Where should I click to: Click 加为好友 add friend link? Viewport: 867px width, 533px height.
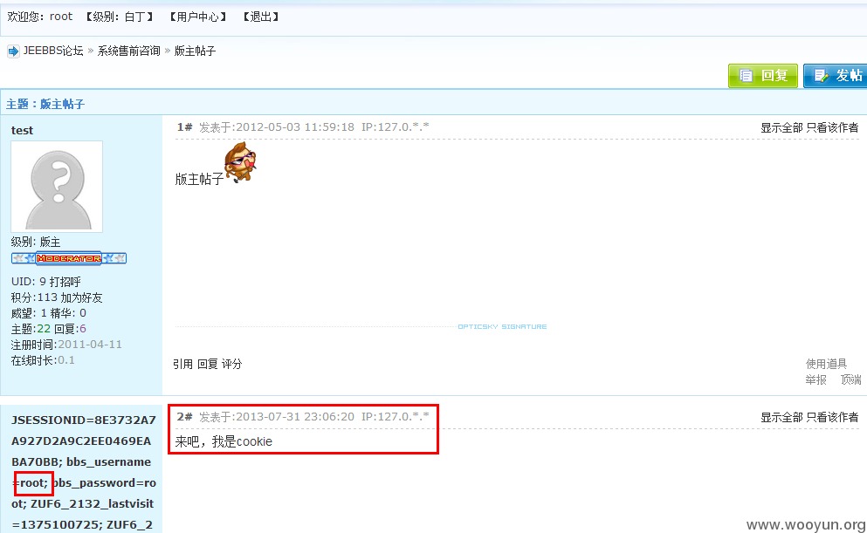(x=82, y=297)
